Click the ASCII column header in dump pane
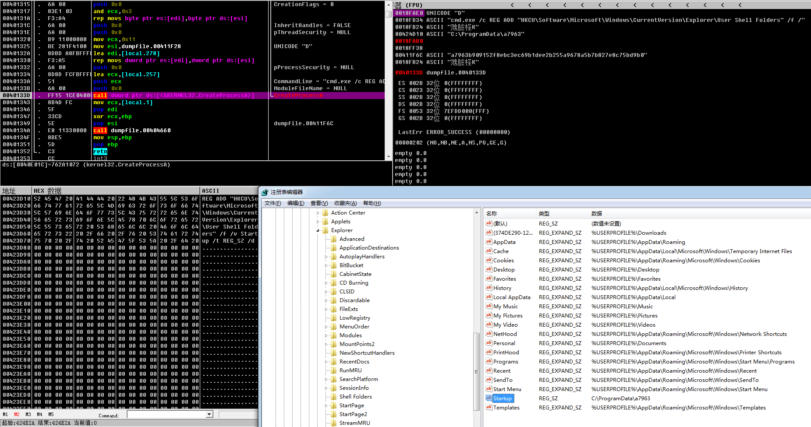Image resolution: width=811 pixels, height=427 pixels. click(x=229, y=191)
